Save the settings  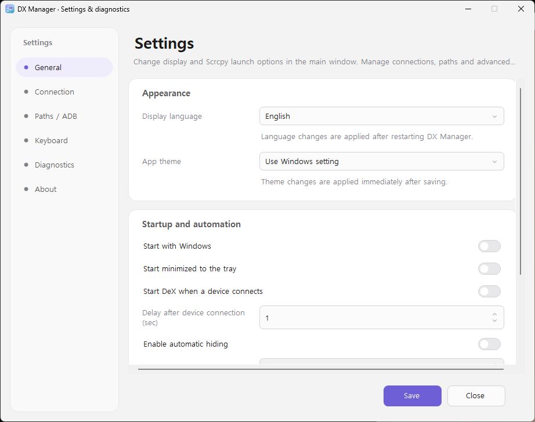412,396
